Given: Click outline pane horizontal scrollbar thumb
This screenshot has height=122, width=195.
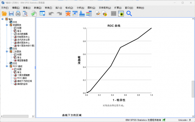Looking at the screenshot, I should [16, 116].
